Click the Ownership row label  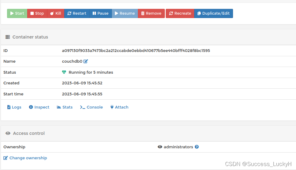tap(14, 147)
